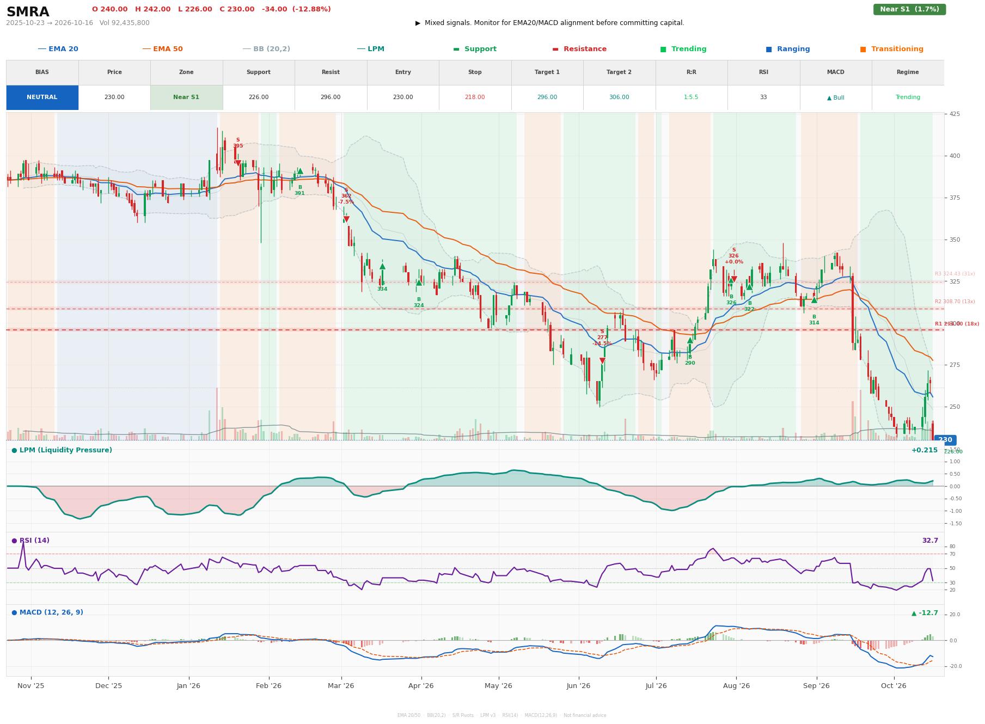Click the R3 324.43 (31x) resistance label
985x724 pixels.
[955, 274]
